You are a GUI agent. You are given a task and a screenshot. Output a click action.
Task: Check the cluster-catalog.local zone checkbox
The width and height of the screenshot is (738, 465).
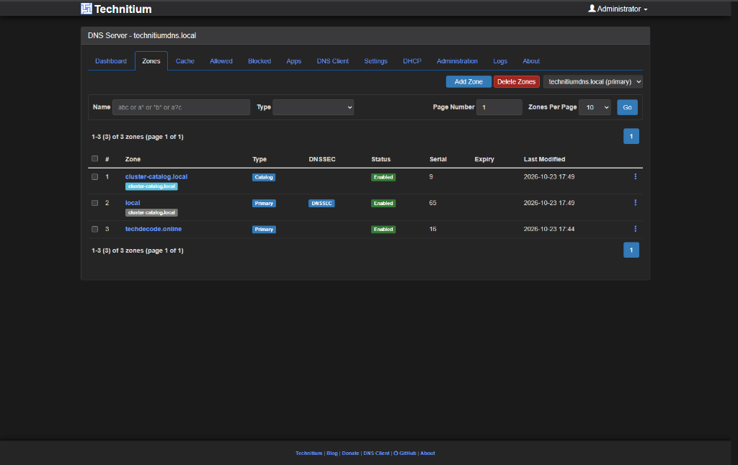[94, 177]
